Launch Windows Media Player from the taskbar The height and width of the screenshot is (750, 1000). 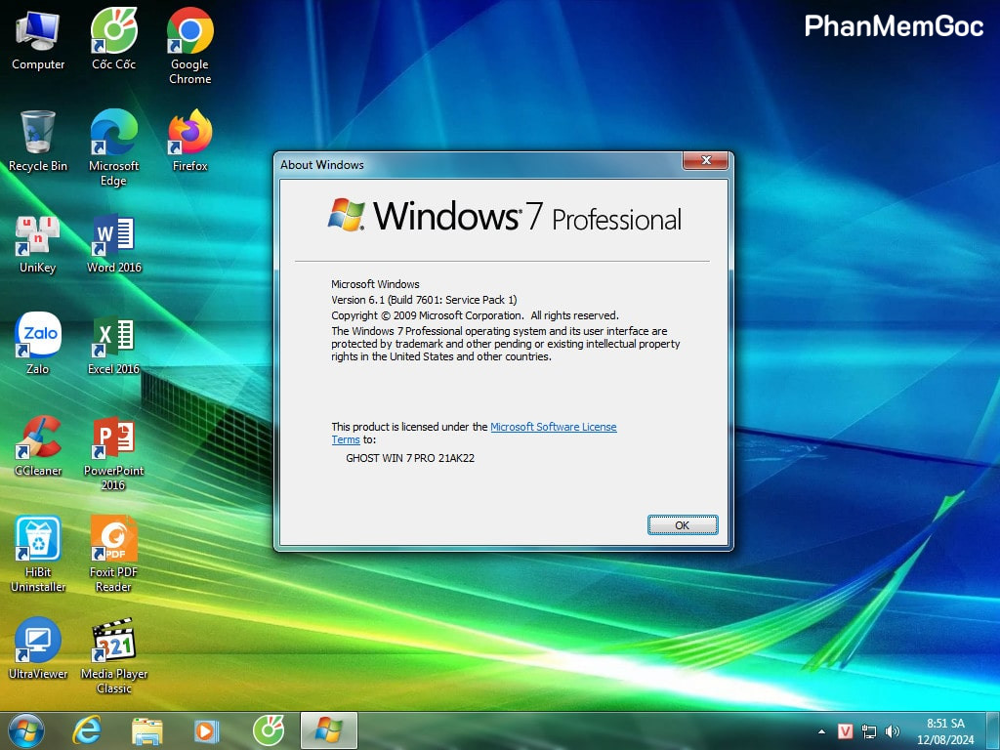[x=206, y=730]
